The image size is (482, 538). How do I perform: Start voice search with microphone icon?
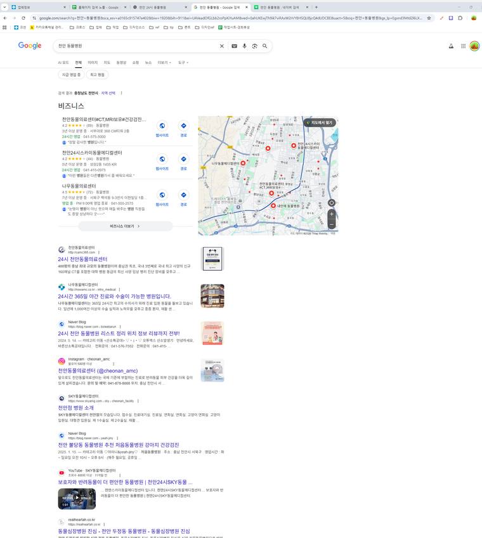(x=244, y=46)
